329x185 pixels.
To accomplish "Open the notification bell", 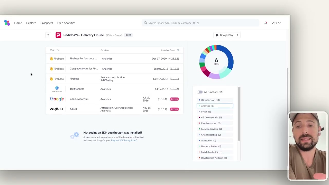I will pos(266,23).
